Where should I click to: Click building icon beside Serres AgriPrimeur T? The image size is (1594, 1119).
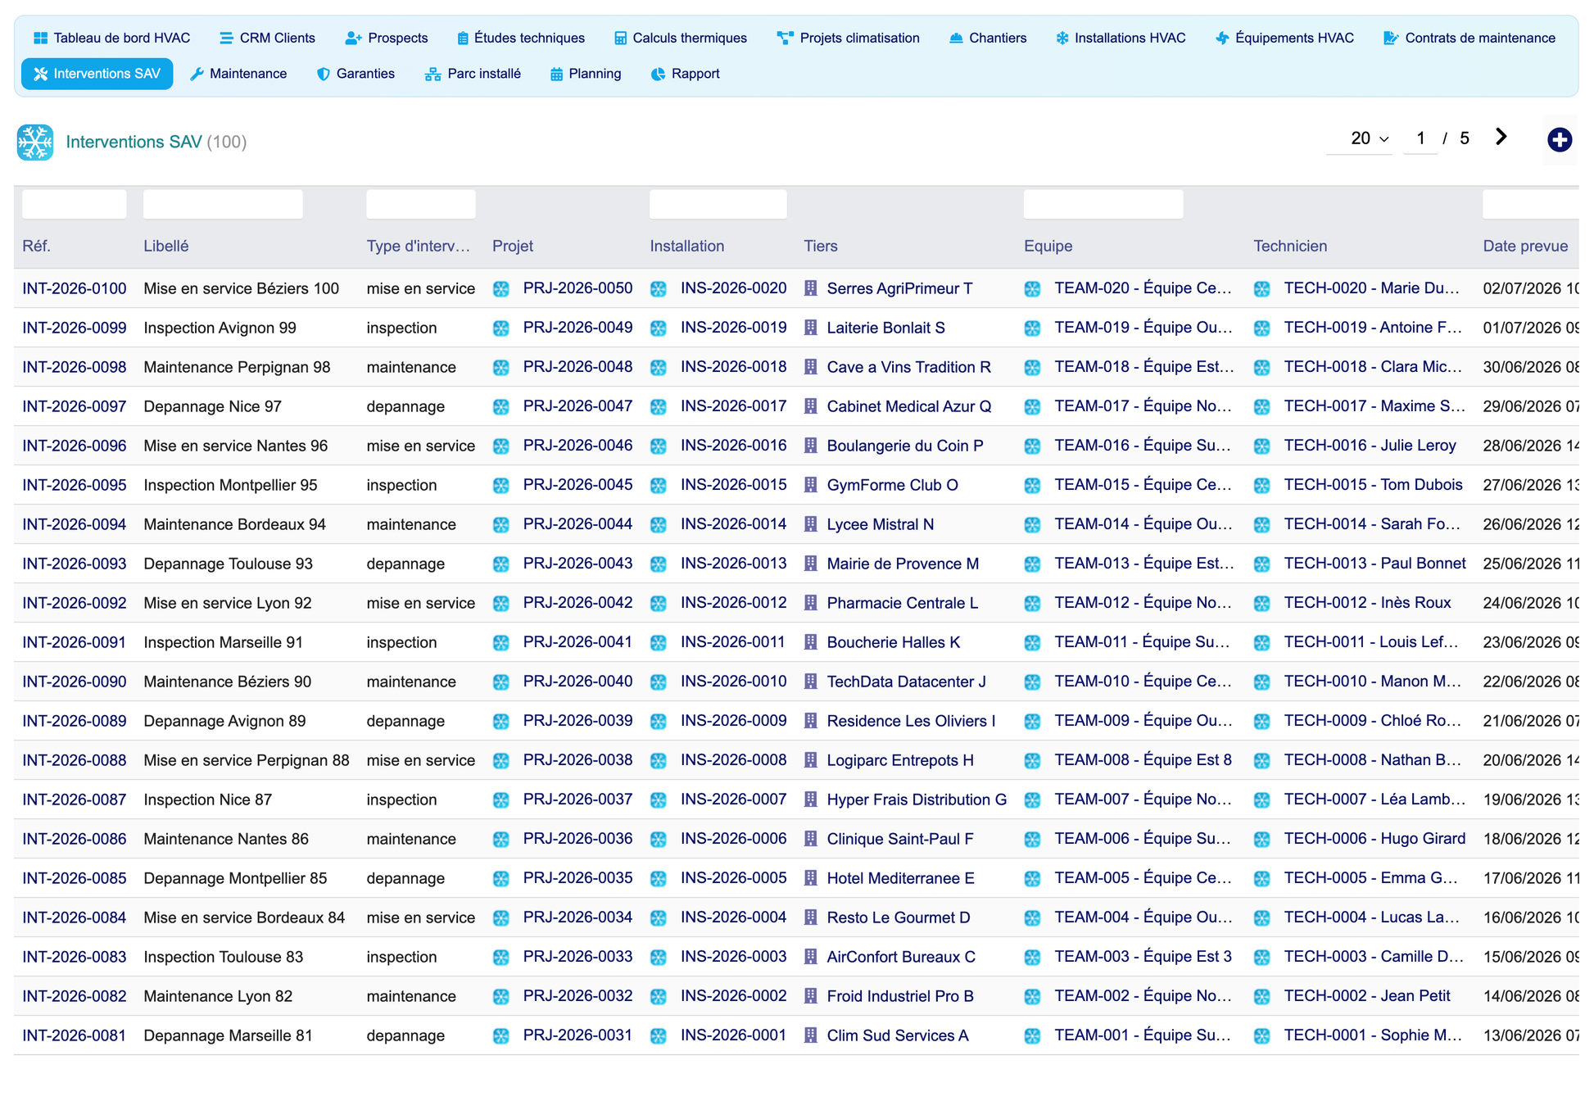(x=811, y=288)
